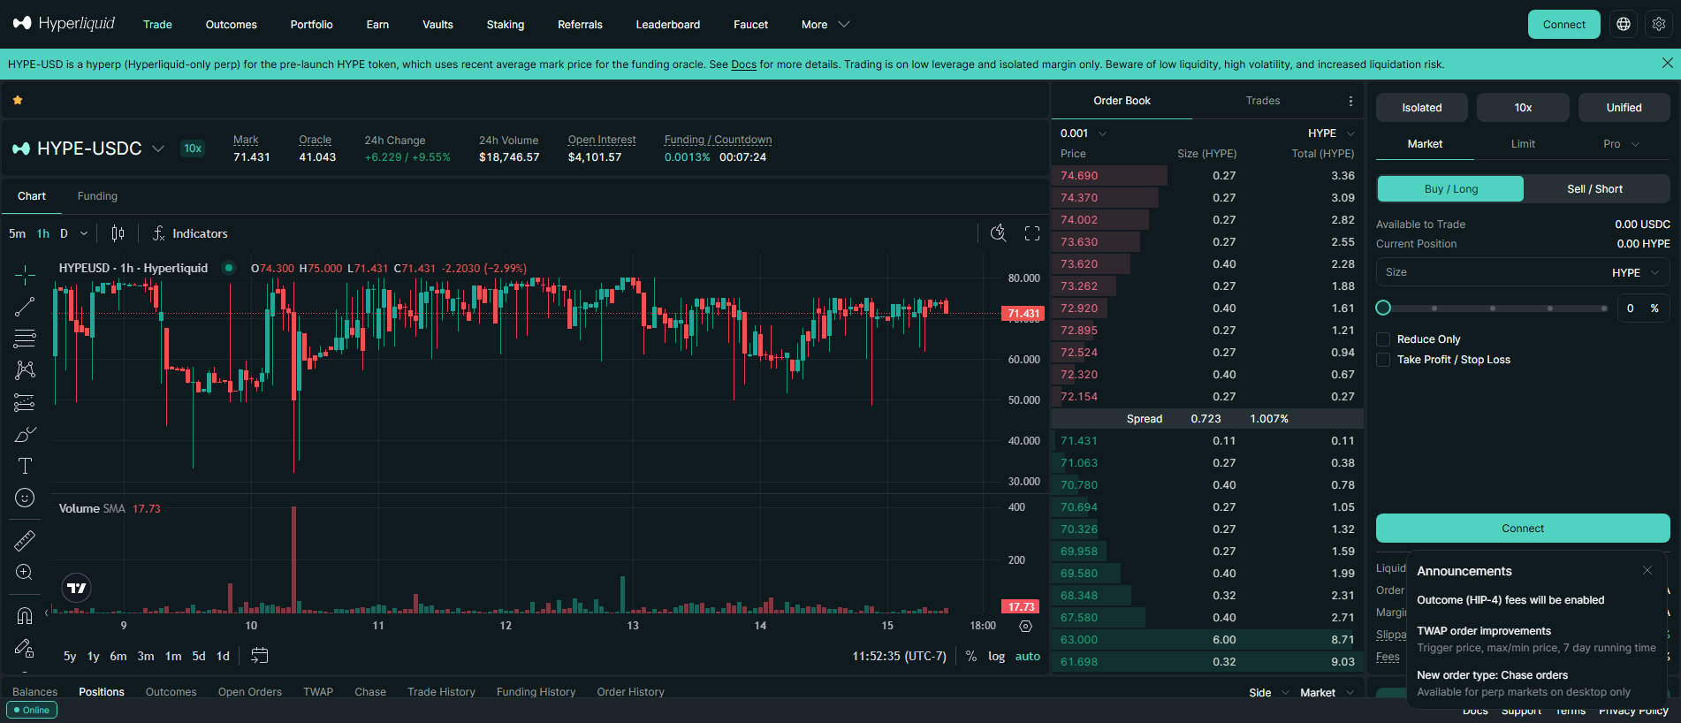Enable the Reduce Only checkbox
Screen dimensions: 1681x723
[1383, 339]
